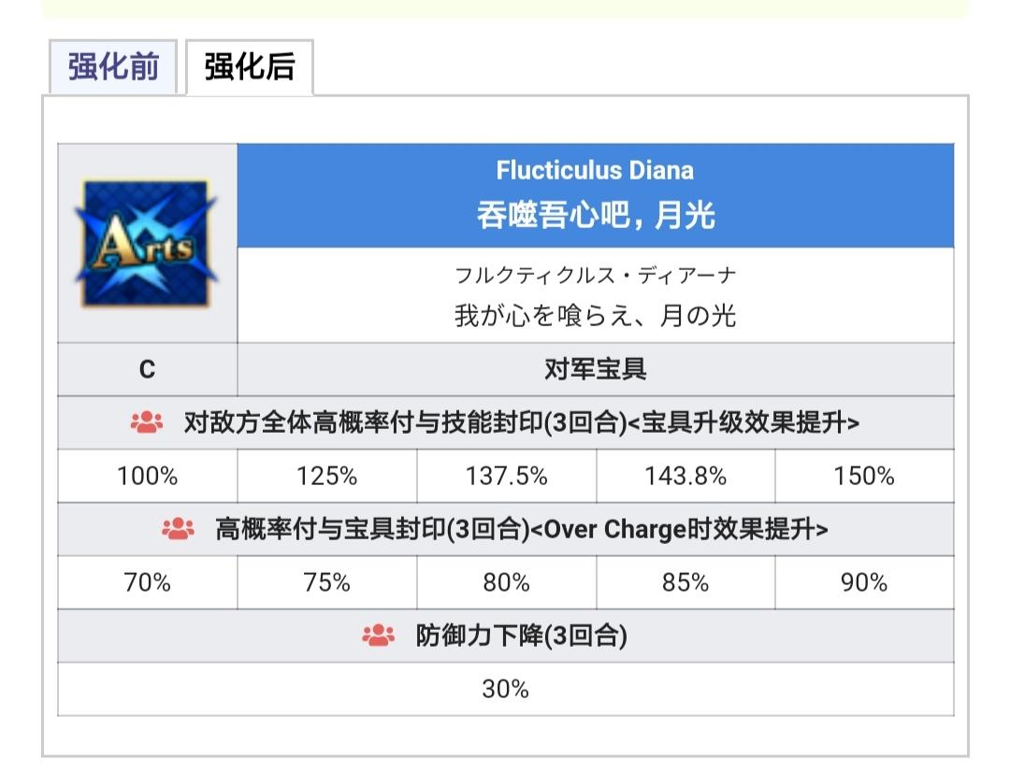The height and width of the screenshot is (771, 1010).
Task: Select the 125% value cell
Action: (326, 476)
